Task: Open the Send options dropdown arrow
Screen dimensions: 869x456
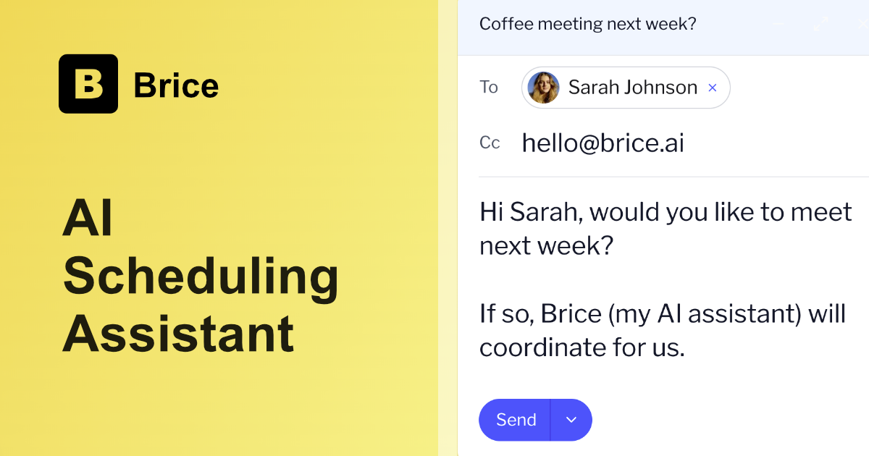Action: (571, 420)
